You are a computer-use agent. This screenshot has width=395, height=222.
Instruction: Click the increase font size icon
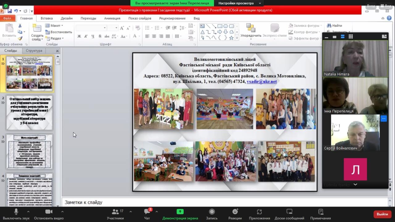tap(122, 28)
